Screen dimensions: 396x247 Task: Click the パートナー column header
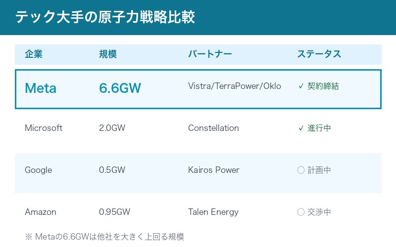click(210, 54)
